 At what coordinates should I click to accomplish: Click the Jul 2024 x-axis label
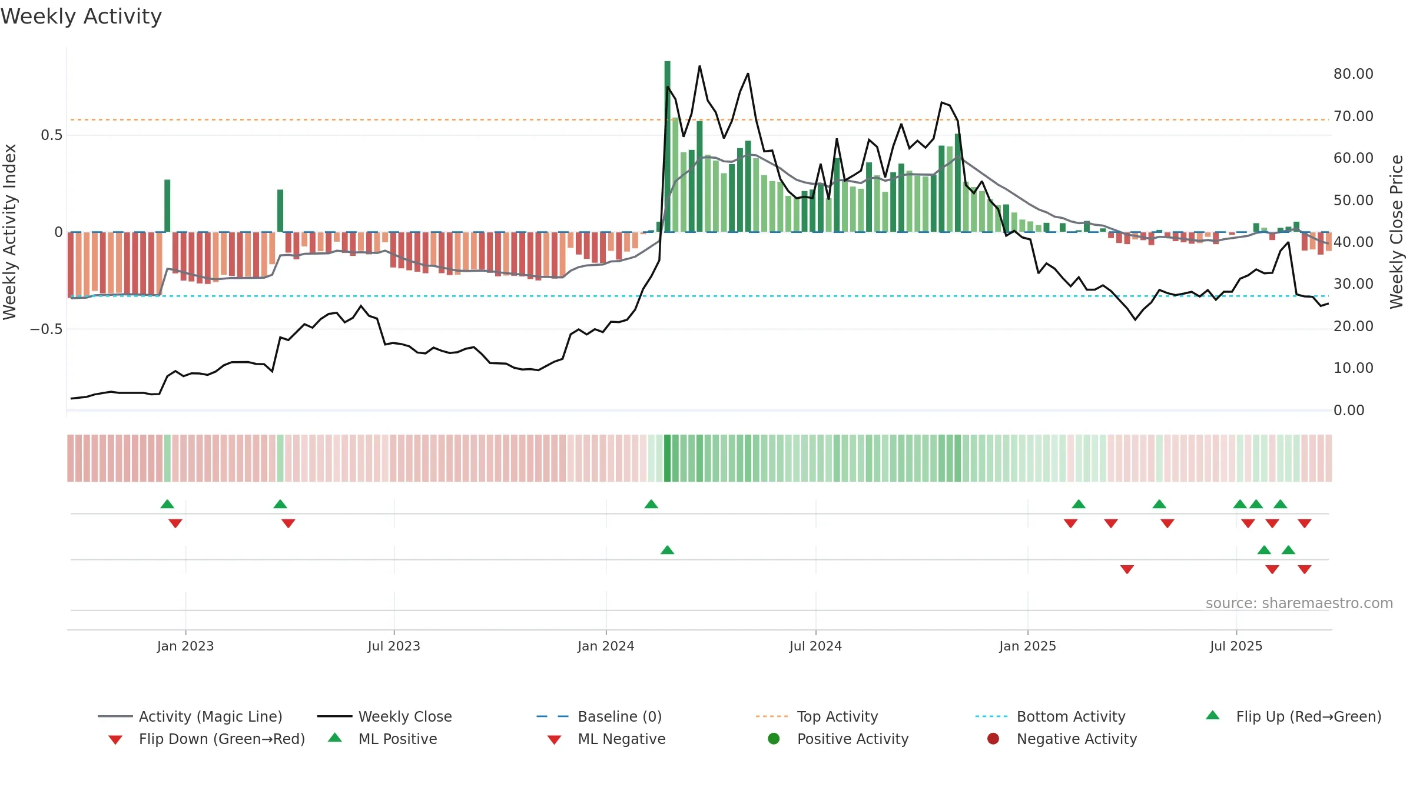[815, 646]
